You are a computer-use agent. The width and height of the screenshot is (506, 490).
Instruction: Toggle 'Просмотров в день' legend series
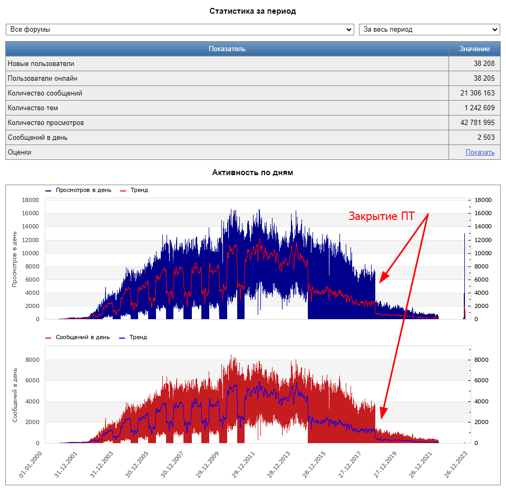click(x=83, y=190)
